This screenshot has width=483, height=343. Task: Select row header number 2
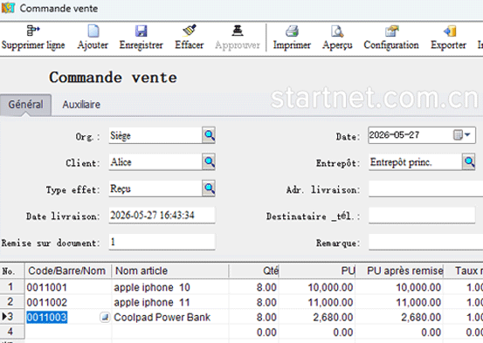[12, 302]
